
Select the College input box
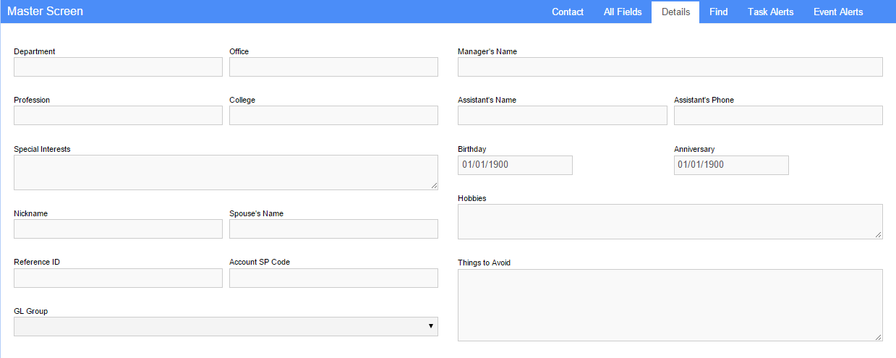click(x=333, y=116)
